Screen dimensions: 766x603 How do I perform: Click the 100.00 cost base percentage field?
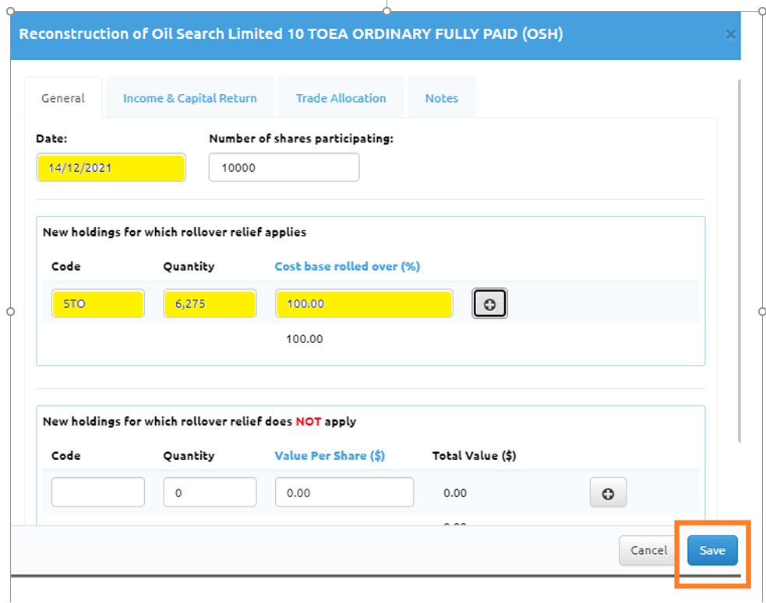364,304
